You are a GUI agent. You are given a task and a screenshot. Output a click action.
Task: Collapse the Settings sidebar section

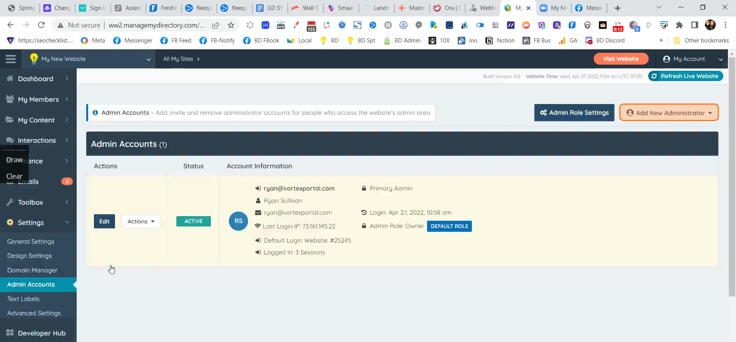click(x=38, y=223)
